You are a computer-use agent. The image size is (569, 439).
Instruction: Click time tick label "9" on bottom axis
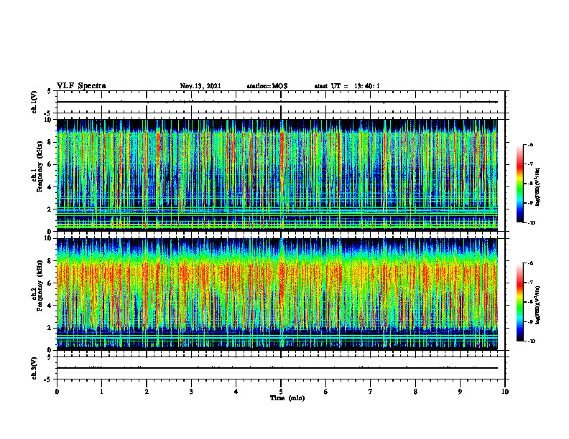pos(460,392)
